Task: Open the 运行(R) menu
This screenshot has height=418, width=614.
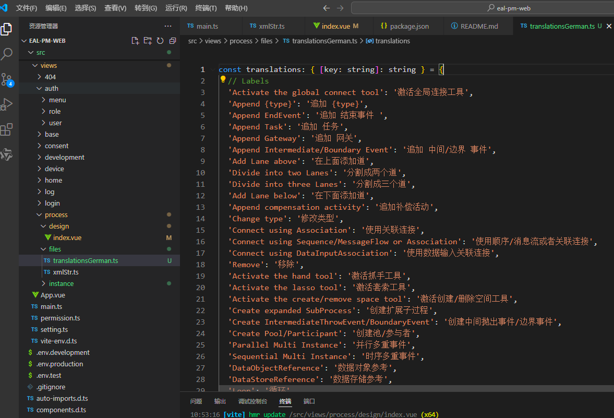Action: point(175,8)
